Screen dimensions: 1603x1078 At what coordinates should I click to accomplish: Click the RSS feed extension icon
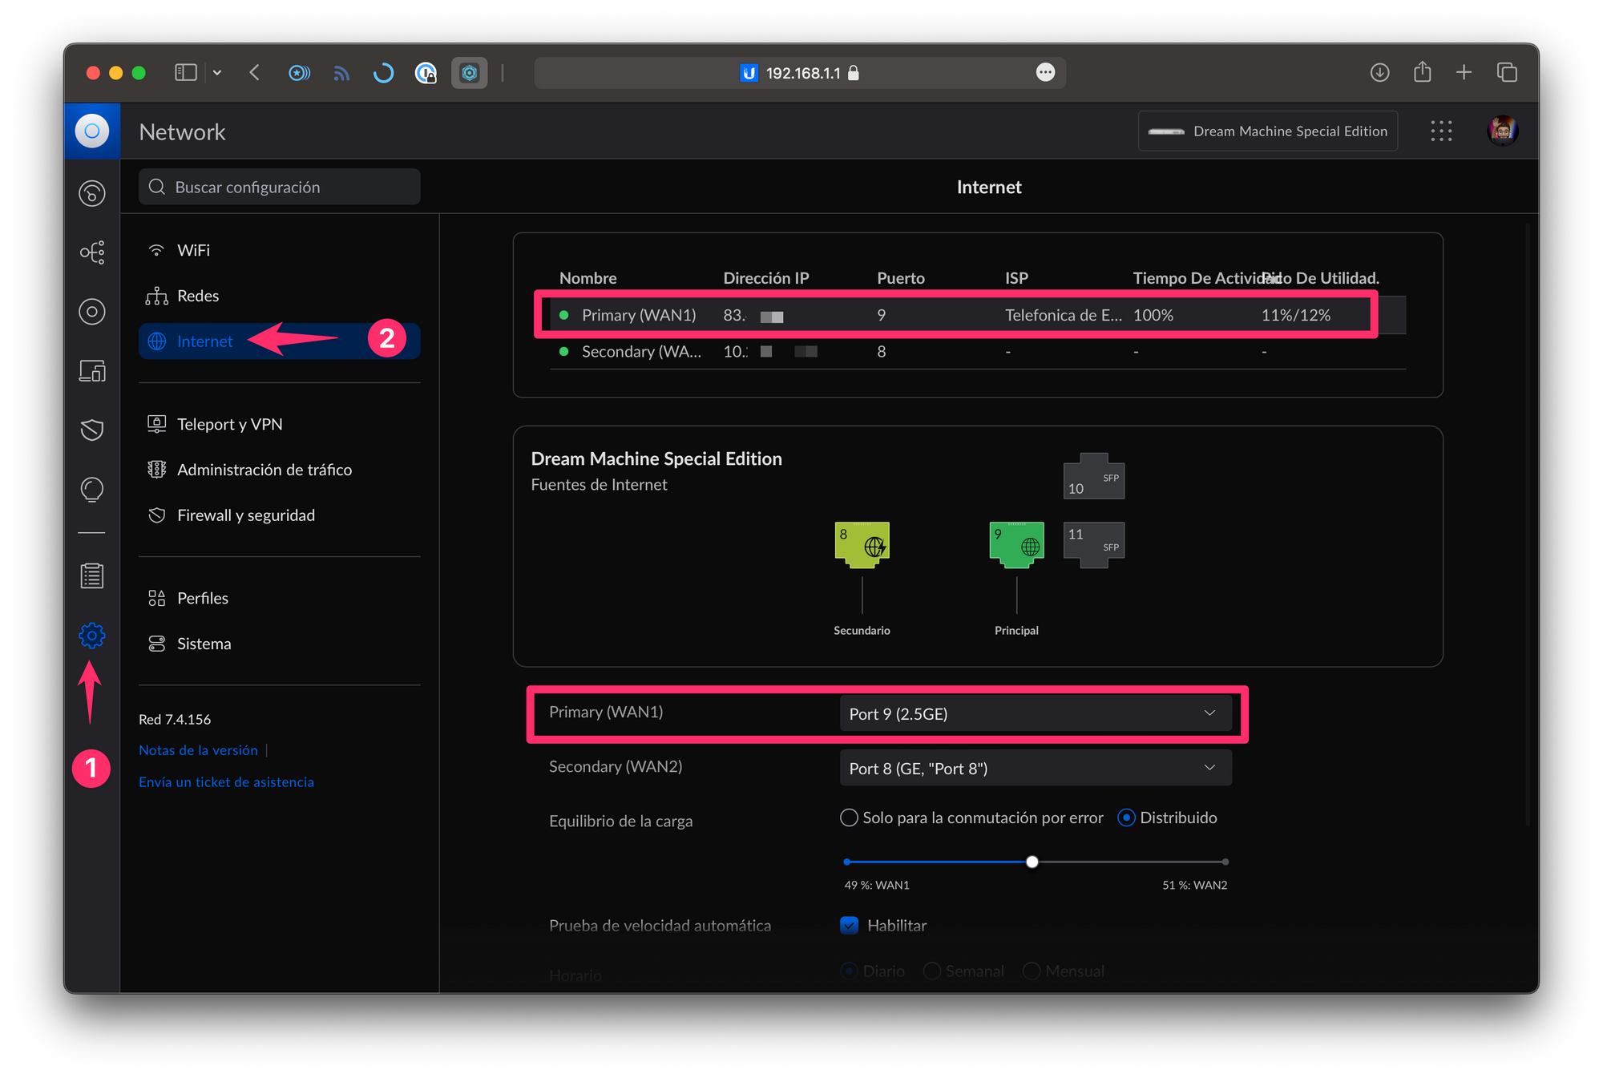(x=341, y=73)
